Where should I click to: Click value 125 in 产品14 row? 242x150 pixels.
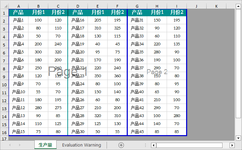point(58,124)
